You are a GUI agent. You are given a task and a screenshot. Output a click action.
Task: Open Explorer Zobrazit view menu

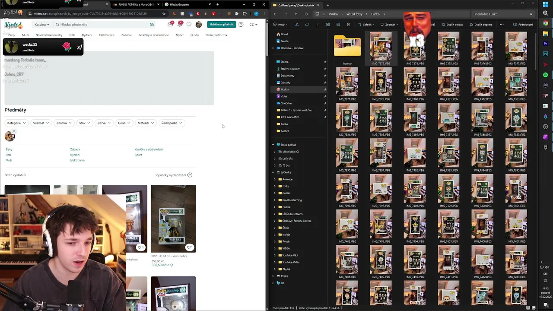pos(389,25)
